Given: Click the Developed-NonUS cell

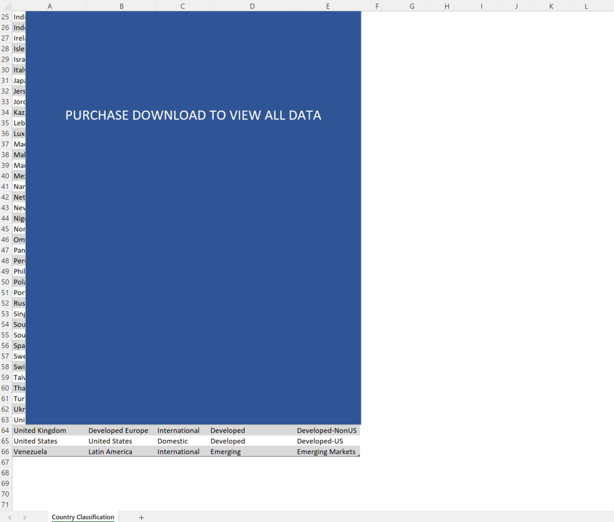Looking at the screenshot, I should click(327, 430).
